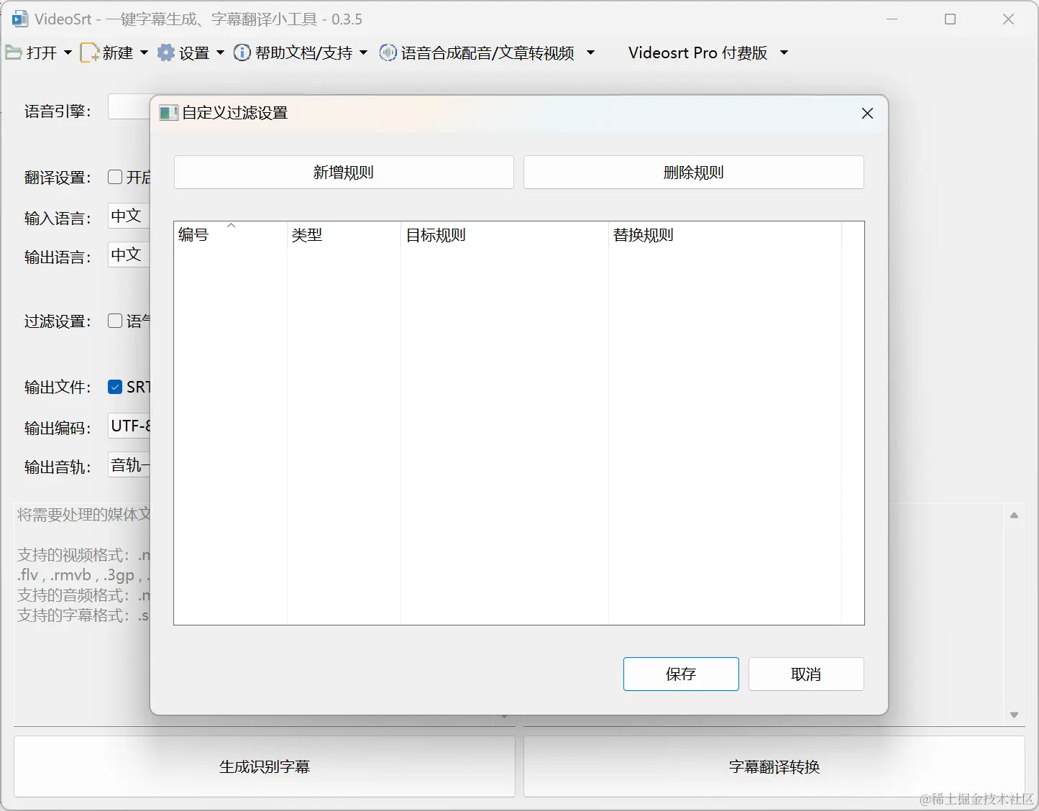Open the 语音合成配音/文章转视频 menu
This screenshot has width=1039, height=811.
click(x=488, y=52)
